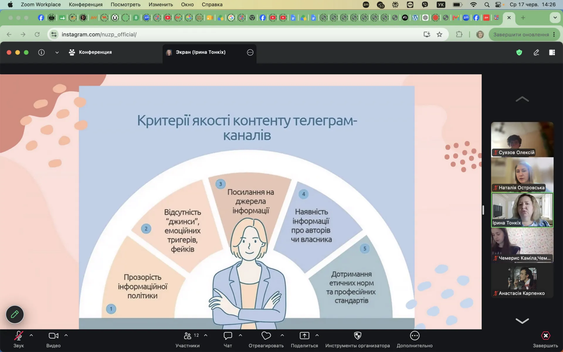Open the browser extensions puzzle icon

(x=459, y=34)
